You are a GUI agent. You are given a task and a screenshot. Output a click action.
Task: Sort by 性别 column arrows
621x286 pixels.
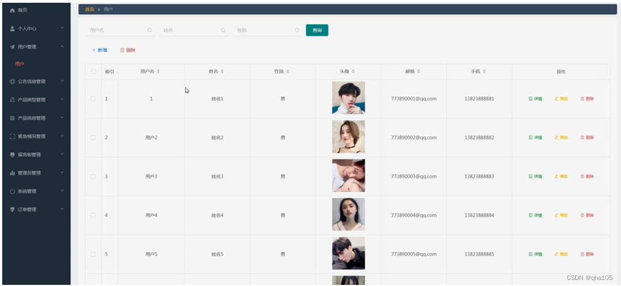click(x=288, y=72)
